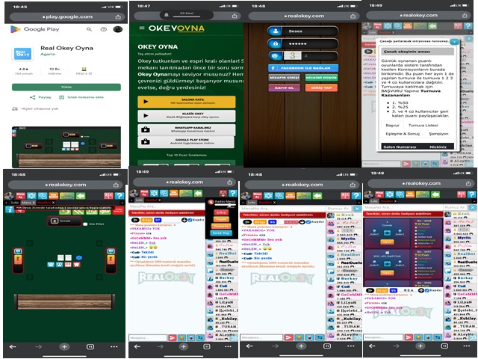Tap Turnuva button in Radyo Menü

(221, 226)
